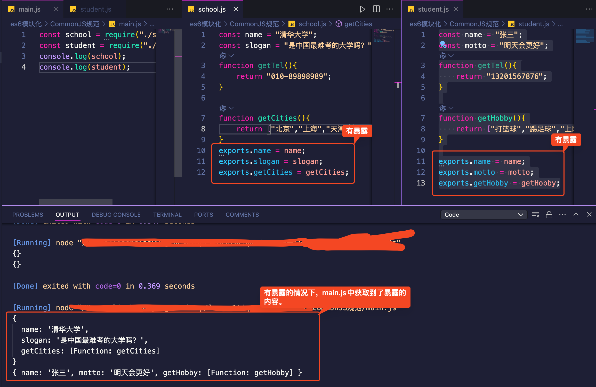Click the getCities symbol icon in breadcrumb
This screenshot has width=596, height=387.
[339, 24]
